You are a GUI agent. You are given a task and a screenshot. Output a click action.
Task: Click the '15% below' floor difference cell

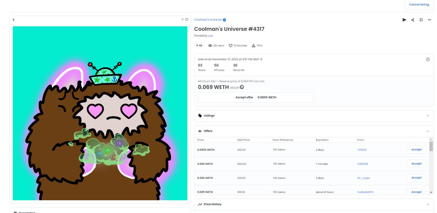pyautogui.click(x=279, y=192)
